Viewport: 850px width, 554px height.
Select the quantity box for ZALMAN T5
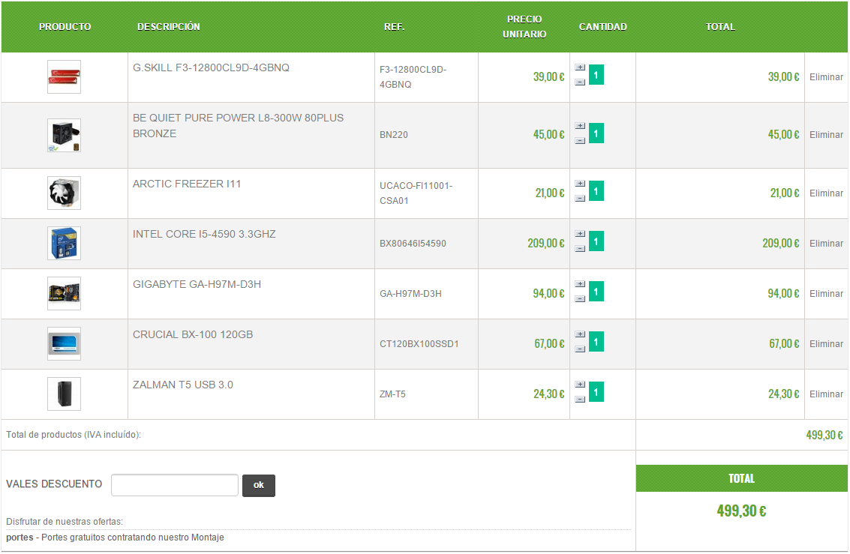click(596, 391)
